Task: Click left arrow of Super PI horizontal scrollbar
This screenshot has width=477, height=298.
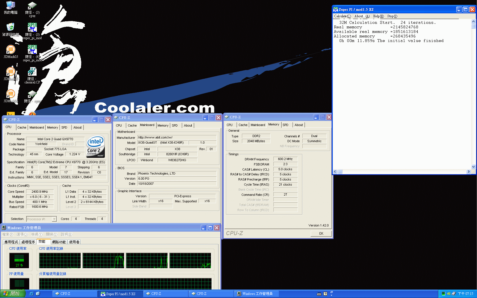Action: 335,172
